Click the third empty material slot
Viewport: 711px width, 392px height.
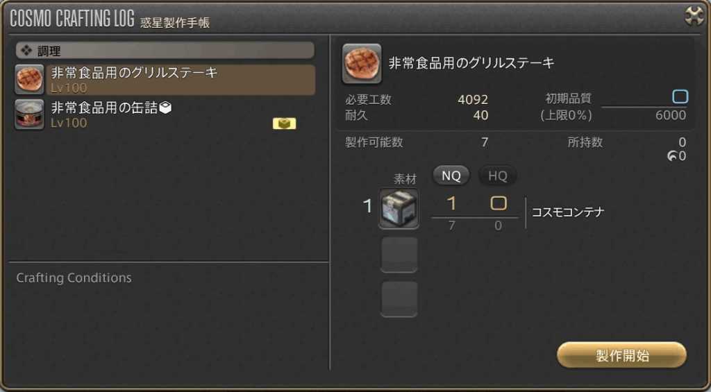(399, 299)
